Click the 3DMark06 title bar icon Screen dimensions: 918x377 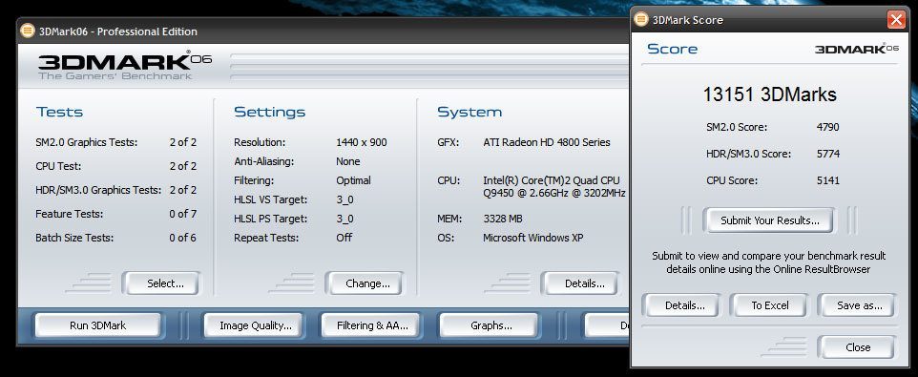tap(28, 31)
